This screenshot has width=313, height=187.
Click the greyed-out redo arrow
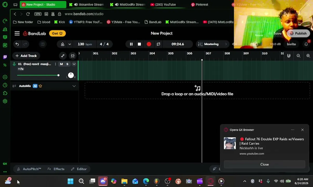pos(25,44)
